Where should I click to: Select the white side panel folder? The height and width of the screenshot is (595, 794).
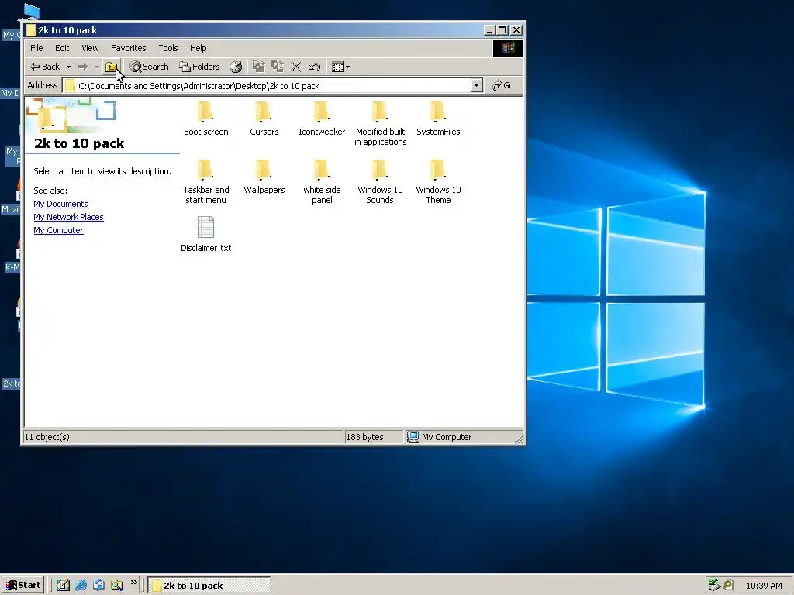(322, 181)
